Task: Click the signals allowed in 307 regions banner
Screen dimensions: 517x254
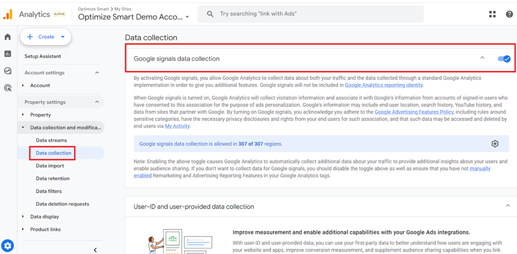Action: point(321,144)
